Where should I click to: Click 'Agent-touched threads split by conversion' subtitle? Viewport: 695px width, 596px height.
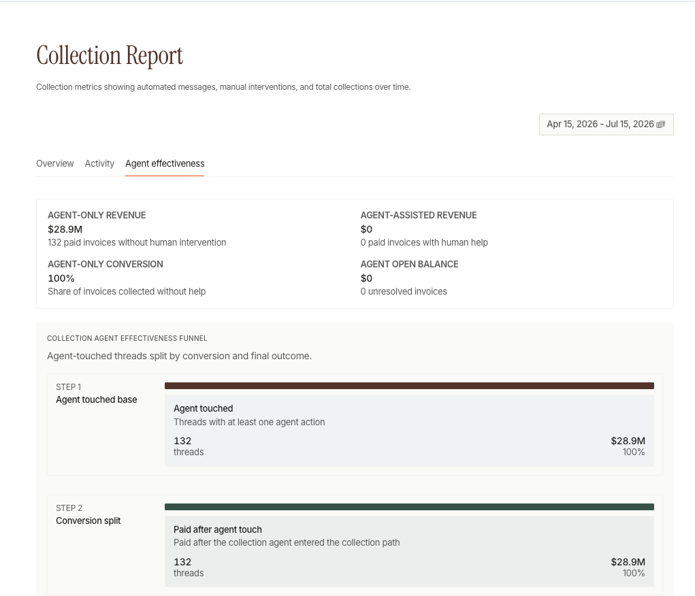[180, 357]
